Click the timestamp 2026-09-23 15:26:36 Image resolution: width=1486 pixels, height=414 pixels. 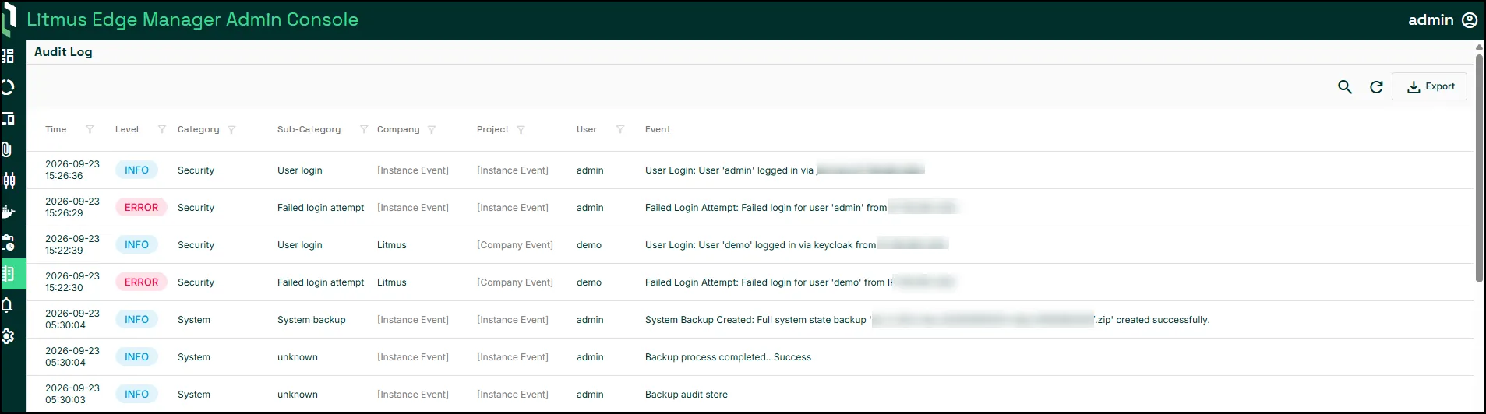(x=72, y=170)
